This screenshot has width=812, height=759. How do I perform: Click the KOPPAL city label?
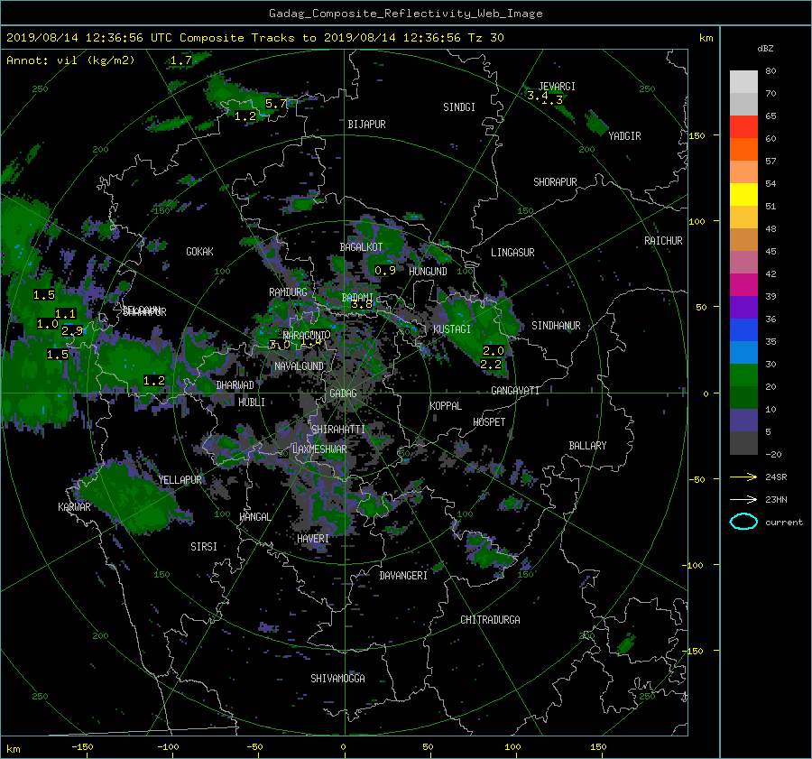(x=446, y=406)
